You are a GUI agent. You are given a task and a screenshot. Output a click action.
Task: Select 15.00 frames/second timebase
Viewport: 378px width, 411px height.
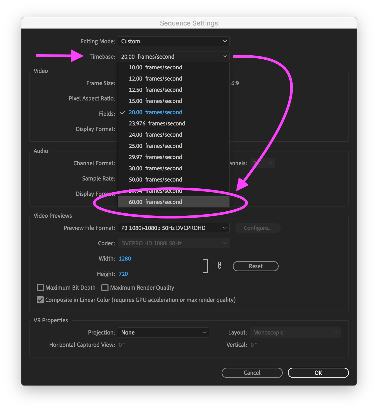173,101
